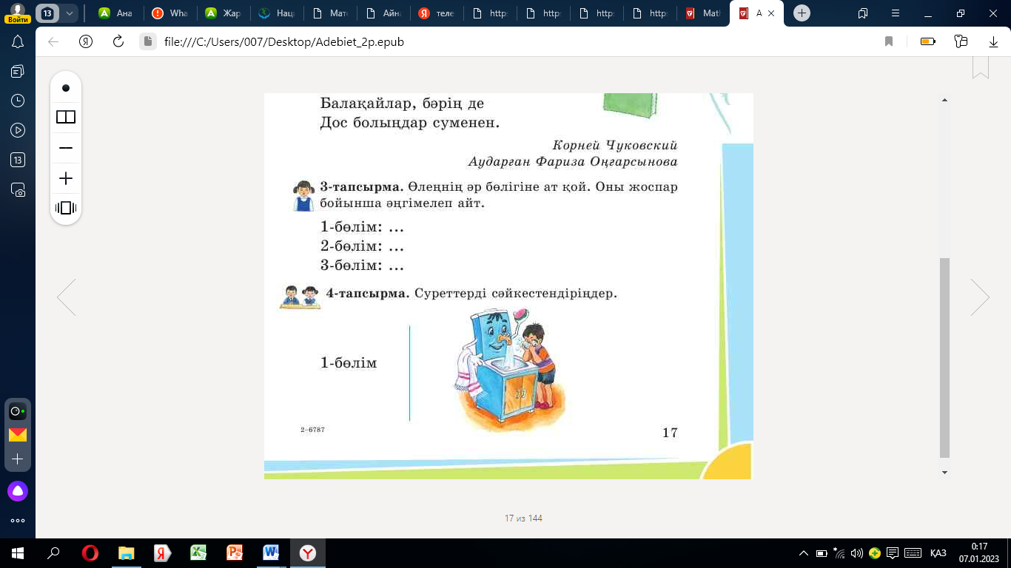Reload the current page
This screenshot has width=1011, height=568.
pyautogui.click(x=118, y=41)
